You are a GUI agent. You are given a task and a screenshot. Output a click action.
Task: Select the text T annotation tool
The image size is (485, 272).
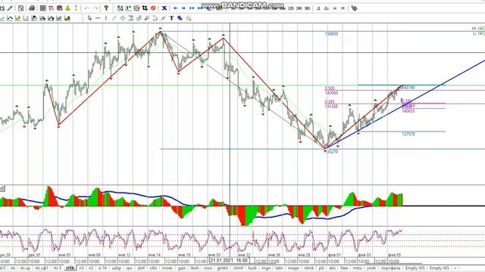(x=172, y=18)
